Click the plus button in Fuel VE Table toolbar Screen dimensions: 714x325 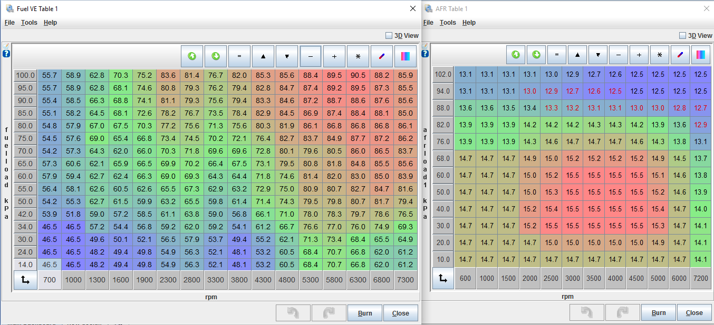(x=334, y=56)
